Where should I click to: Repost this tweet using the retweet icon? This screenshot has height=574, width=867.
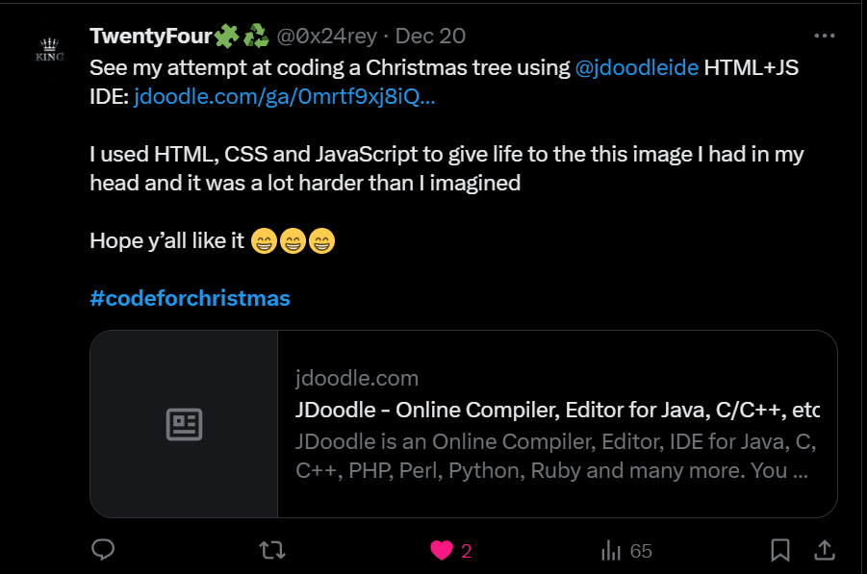pos(272,550)
